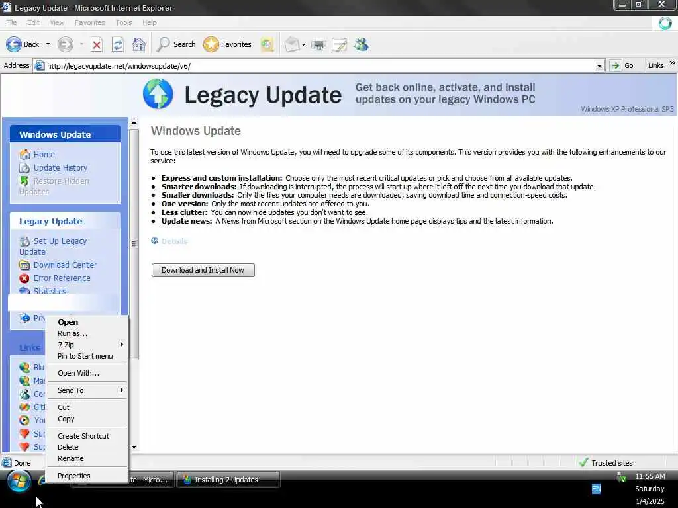The height and width of the screenshot is (508, 678).
Task: Open the Download Center link
Action: tap(66, 265)
